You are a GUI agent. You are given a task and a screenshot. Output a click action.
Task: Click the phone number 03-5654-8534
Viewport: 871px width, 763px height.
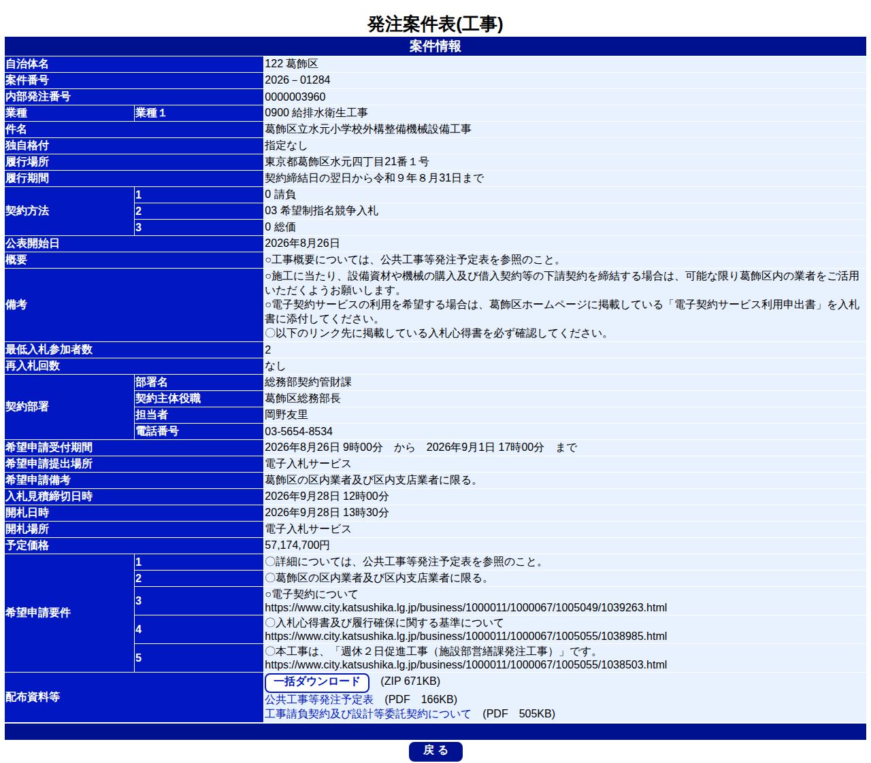click(x=299, y=431)
